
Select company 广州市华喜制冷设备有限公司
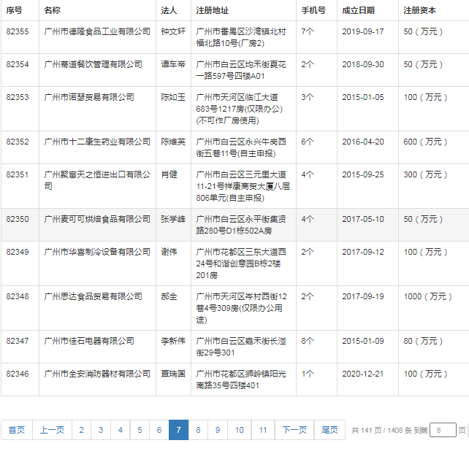97,252
